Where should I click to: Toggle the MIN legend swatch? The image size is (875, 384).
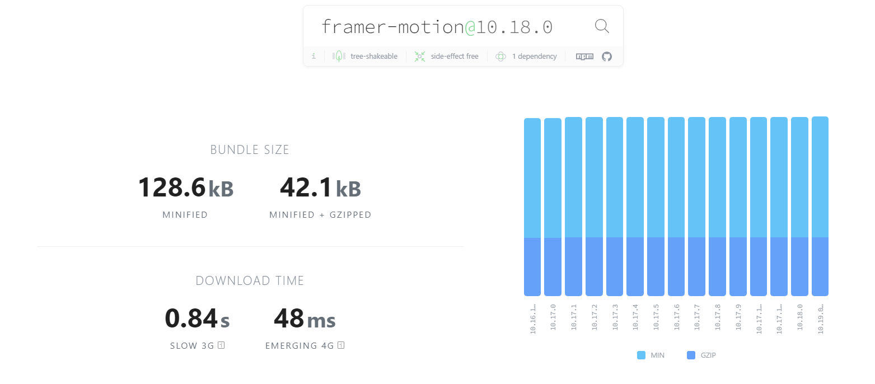pos(641,355)
